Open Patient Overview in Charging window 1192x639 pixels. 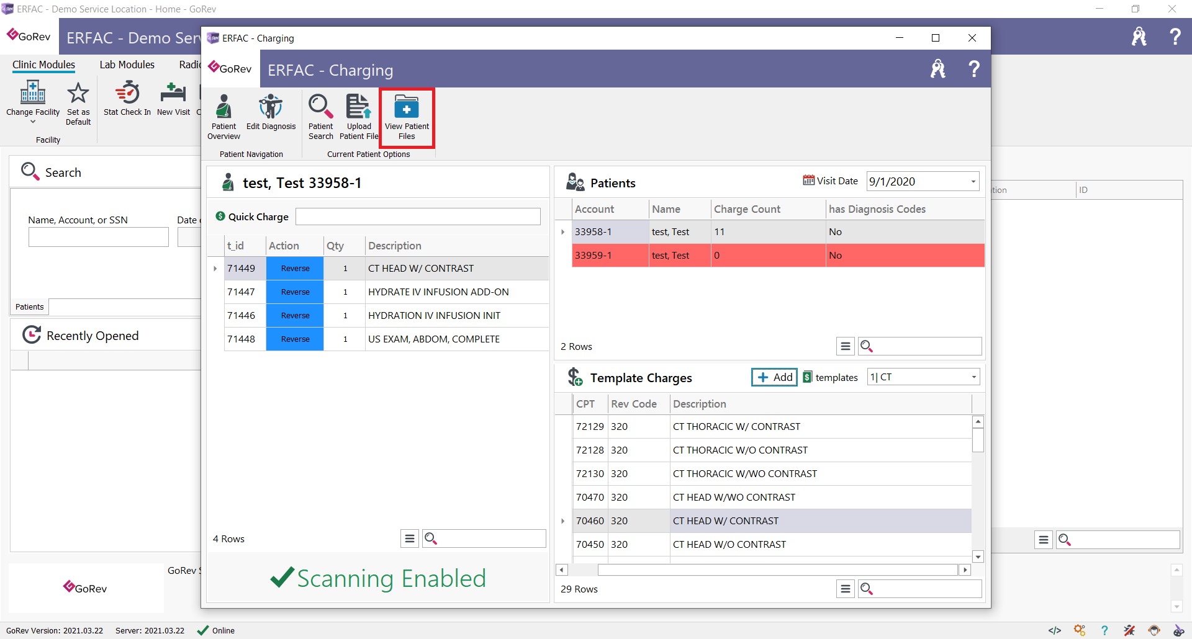click(x=223, y=117)
